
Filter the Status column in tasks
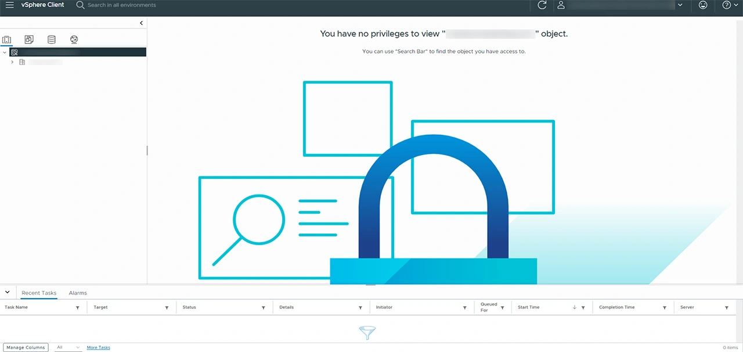point(264,308)
